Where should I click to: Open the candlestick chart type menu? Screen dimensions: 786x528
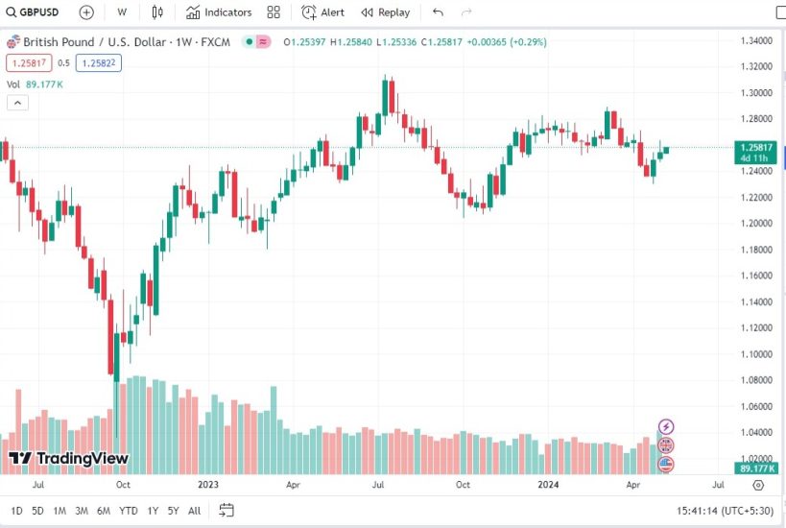pyautogui.click(x=157, y=12)
